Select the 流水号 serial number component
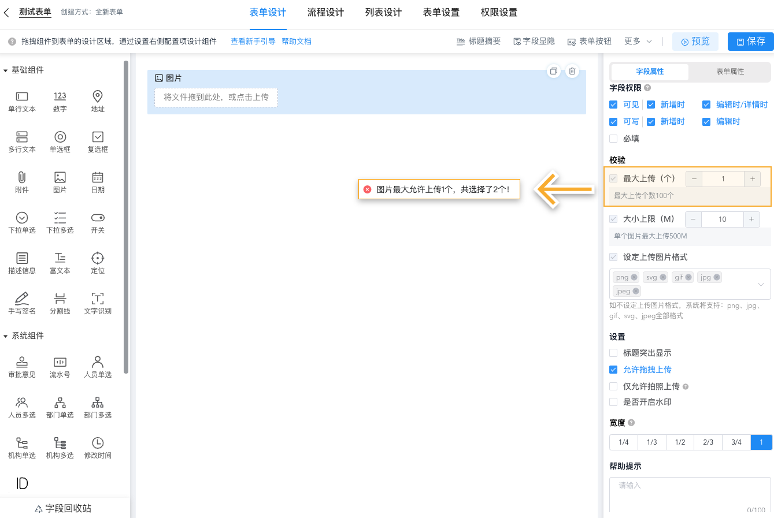The image size is (774, 518). coord(60,367)
